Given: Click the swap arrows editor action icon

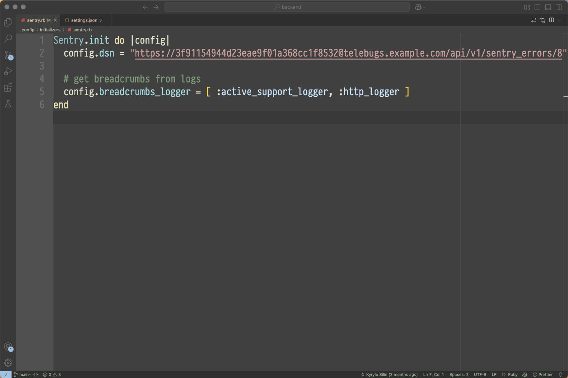Looking at the screenshot, I should tap(533, 20).
